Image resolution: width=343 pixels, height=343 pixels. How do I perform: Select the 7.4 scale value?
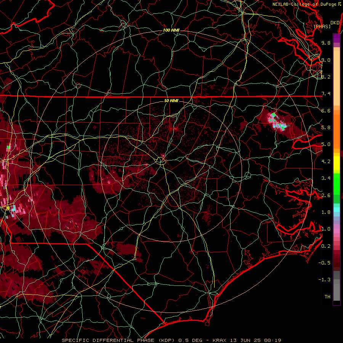[x=326, y=94]
